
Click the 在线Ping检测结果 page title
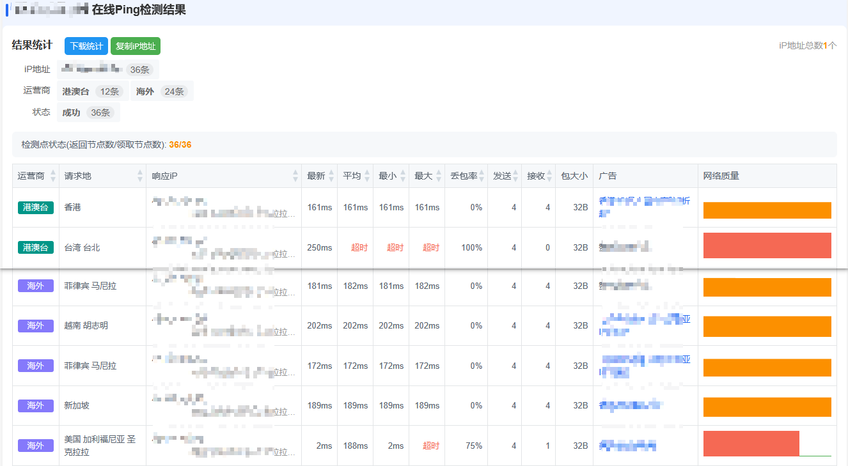point(139,10)
